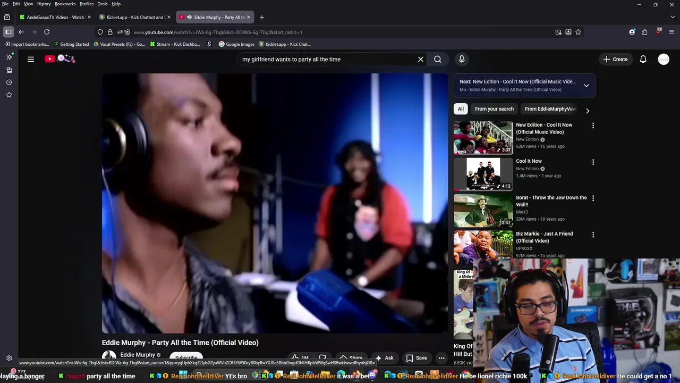This screenshot has height=383, width=680.
Task: Click the YouTube search magnifier button
Action: (438, 59)
